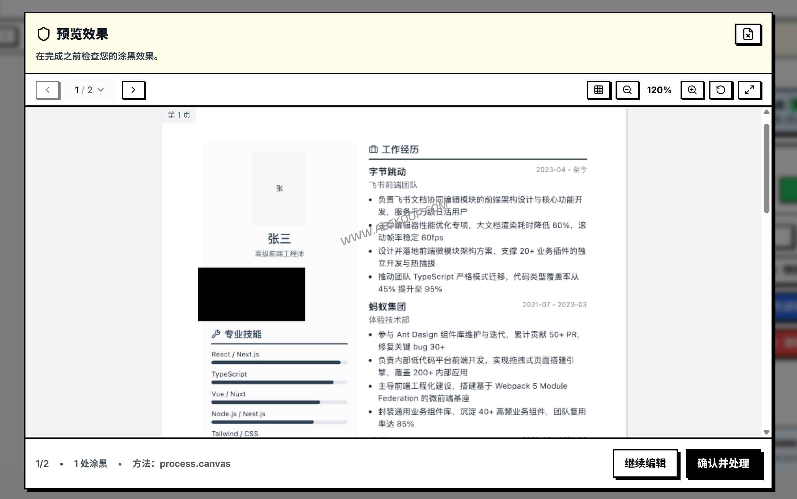Click the scrollbar down arrow
This screenshot has width=797, height=499.
tap(767, 433)
